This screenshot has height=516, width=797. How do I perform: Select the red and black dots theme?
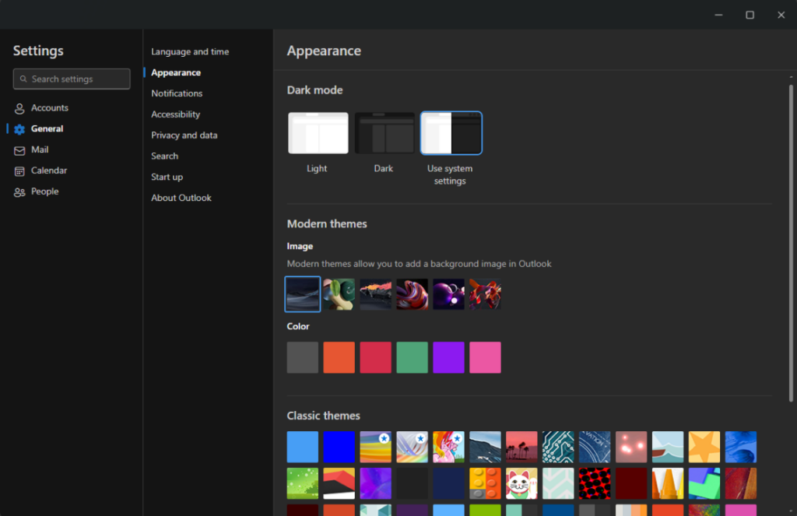tap(595, 483)
